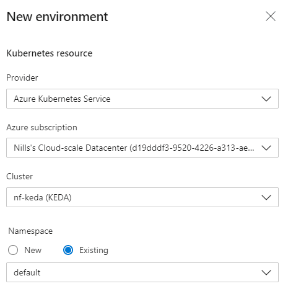Click the chevron next to default namespace
This screenshot has width=288, height=299.
(x=266, y=272)
